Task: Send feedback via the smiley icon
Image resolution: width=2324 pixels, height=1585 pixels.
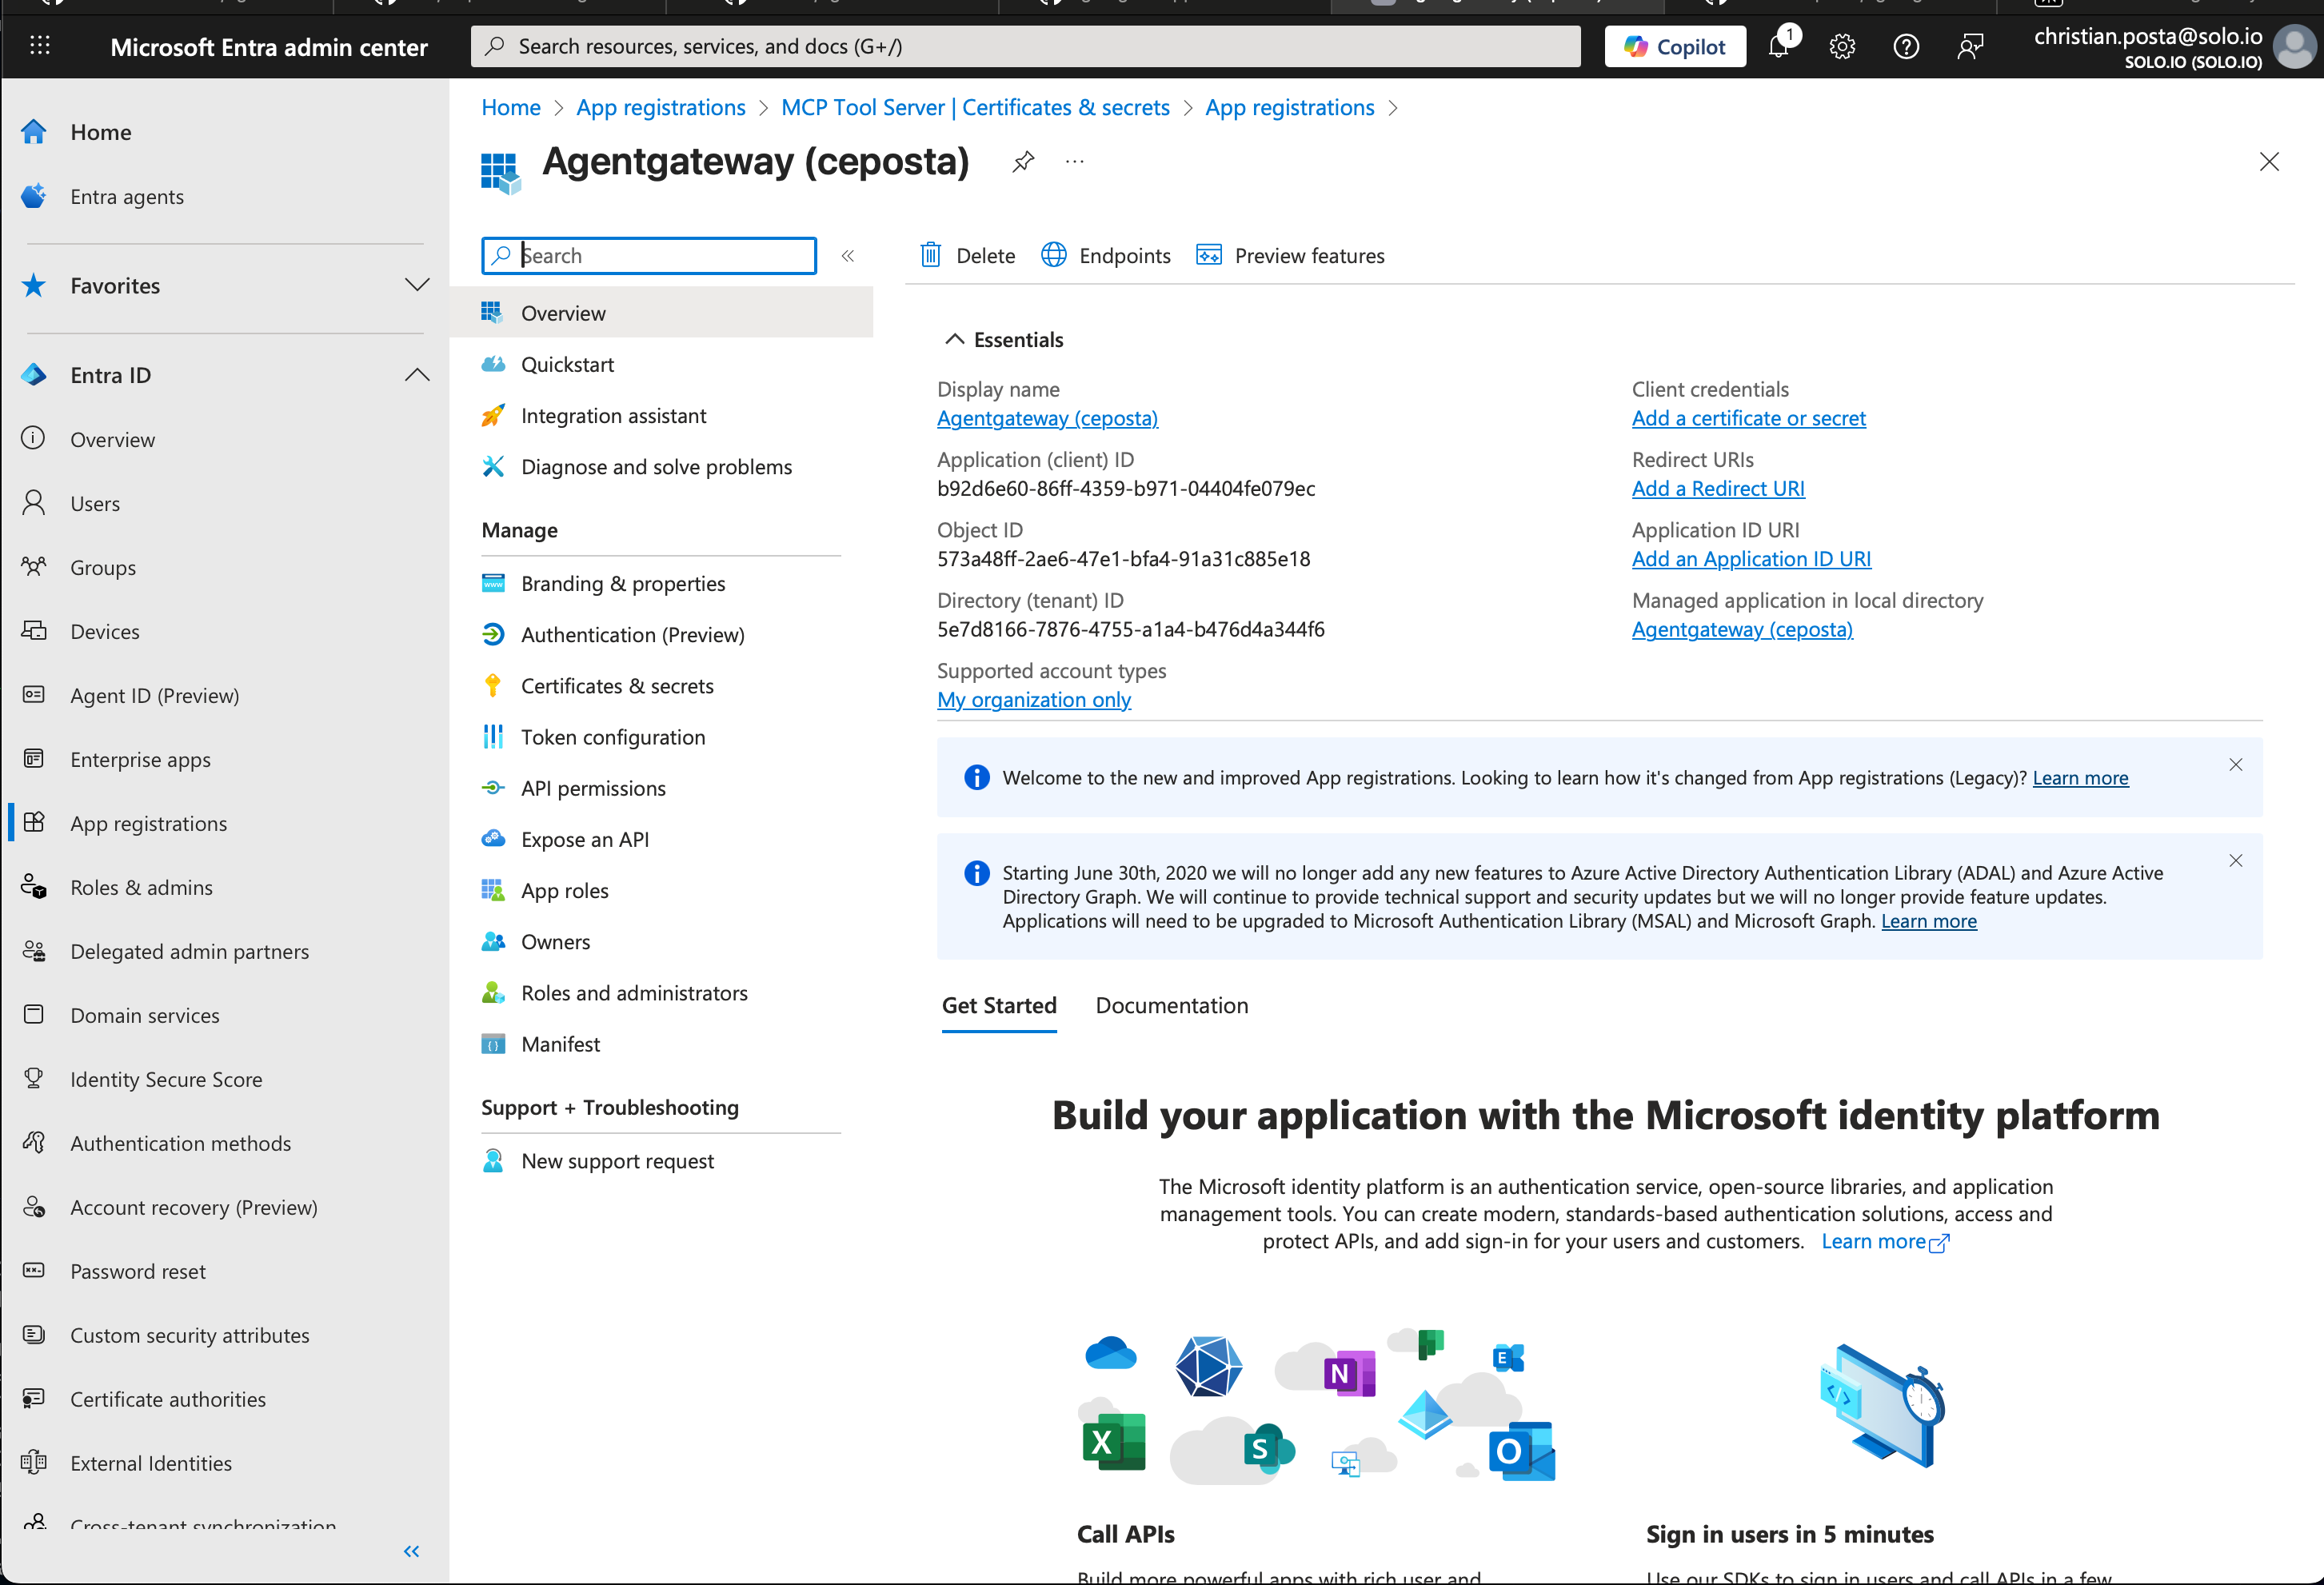Action: tap(1971, 46)
